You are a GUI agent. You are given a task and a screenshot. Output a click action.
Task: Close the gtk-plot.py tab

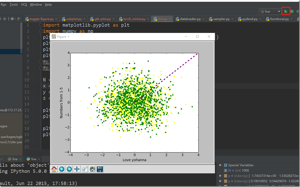pyautogui.click(x=114, y=19)
